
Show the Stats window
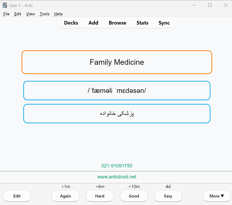[x=142, y=23]
